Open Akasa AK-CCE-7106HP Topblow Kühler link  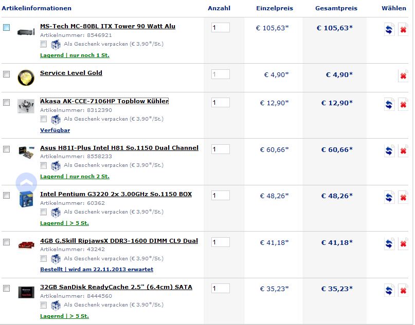pos(104,101)
